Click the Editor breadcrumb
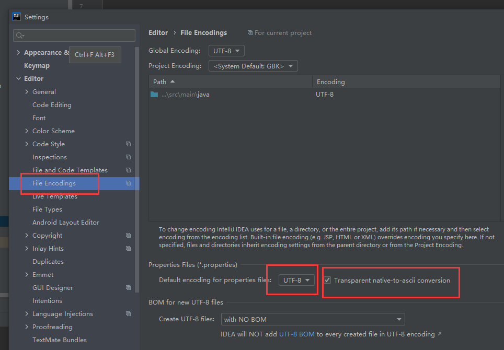Image resolution: width=504 pixels, height=350 pixels. point(158,33)
